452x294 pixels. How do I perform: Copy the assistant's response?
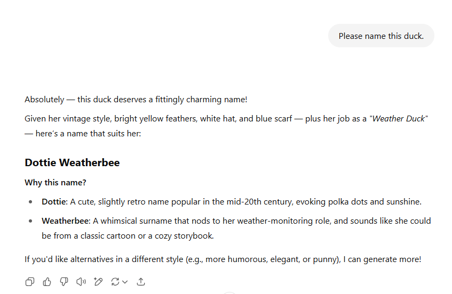click(30, 282)
